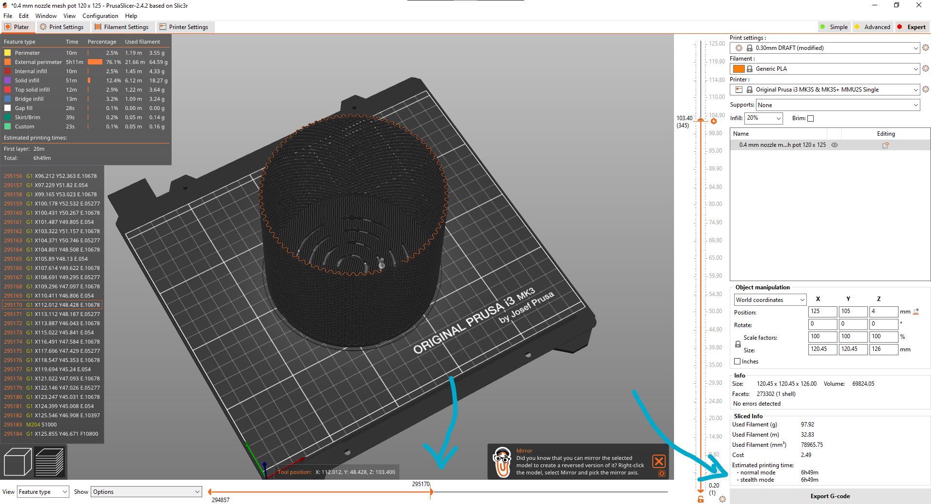This screenshot has width=931, height=504.
Task: Click the gear icon below the layer slider
Action: coord(722,499)
